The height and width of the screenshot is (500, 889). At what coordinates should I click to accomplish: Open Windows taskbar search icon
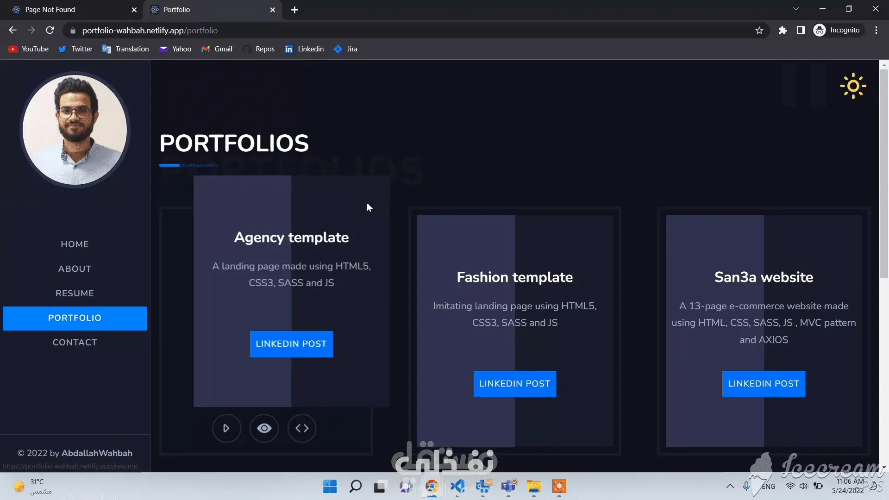(x=355, y=487)
